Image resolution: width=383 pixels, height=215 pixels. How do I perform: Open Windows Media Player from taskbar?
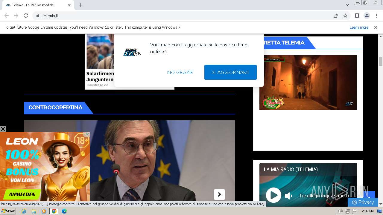44,211
